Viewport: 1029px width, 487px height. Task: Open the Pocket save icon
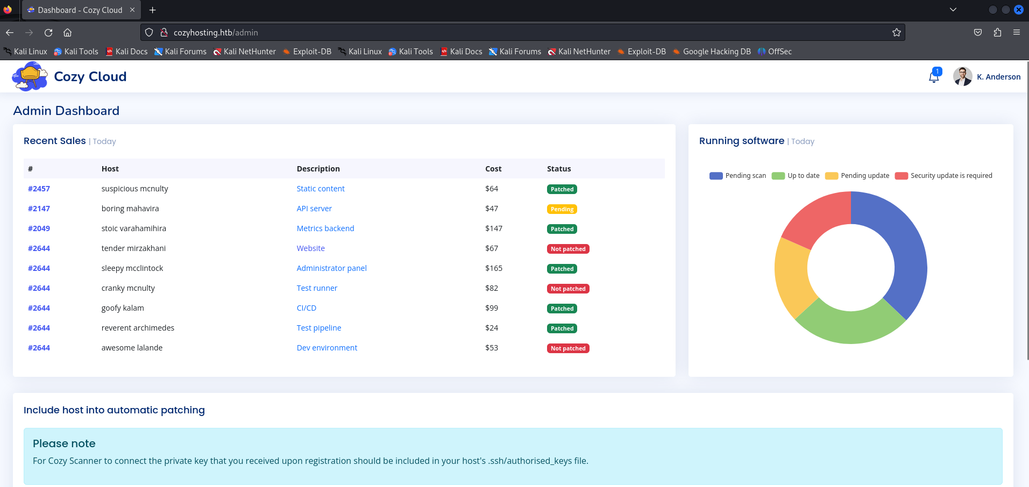coord(978,33)
